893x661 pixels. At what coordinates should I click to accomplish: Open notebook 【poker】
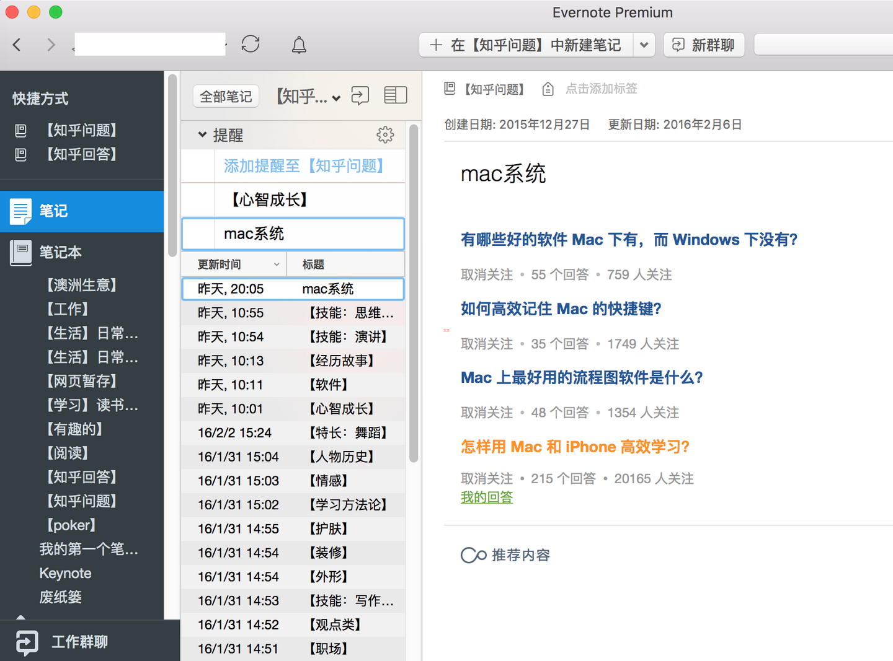tap(71, 525)
